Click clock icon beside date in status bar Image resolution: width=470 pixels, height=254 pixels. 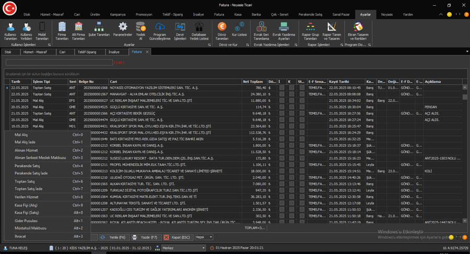(212, 248)
